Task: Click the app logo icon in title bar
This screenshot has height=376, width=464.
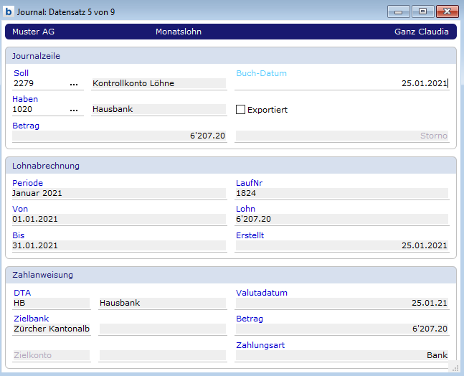Action: [9, 11]
